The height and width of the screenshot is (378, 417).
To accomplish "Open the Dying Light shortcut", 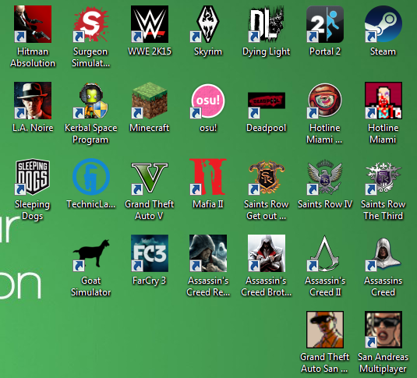I will [x=267, y=24].
